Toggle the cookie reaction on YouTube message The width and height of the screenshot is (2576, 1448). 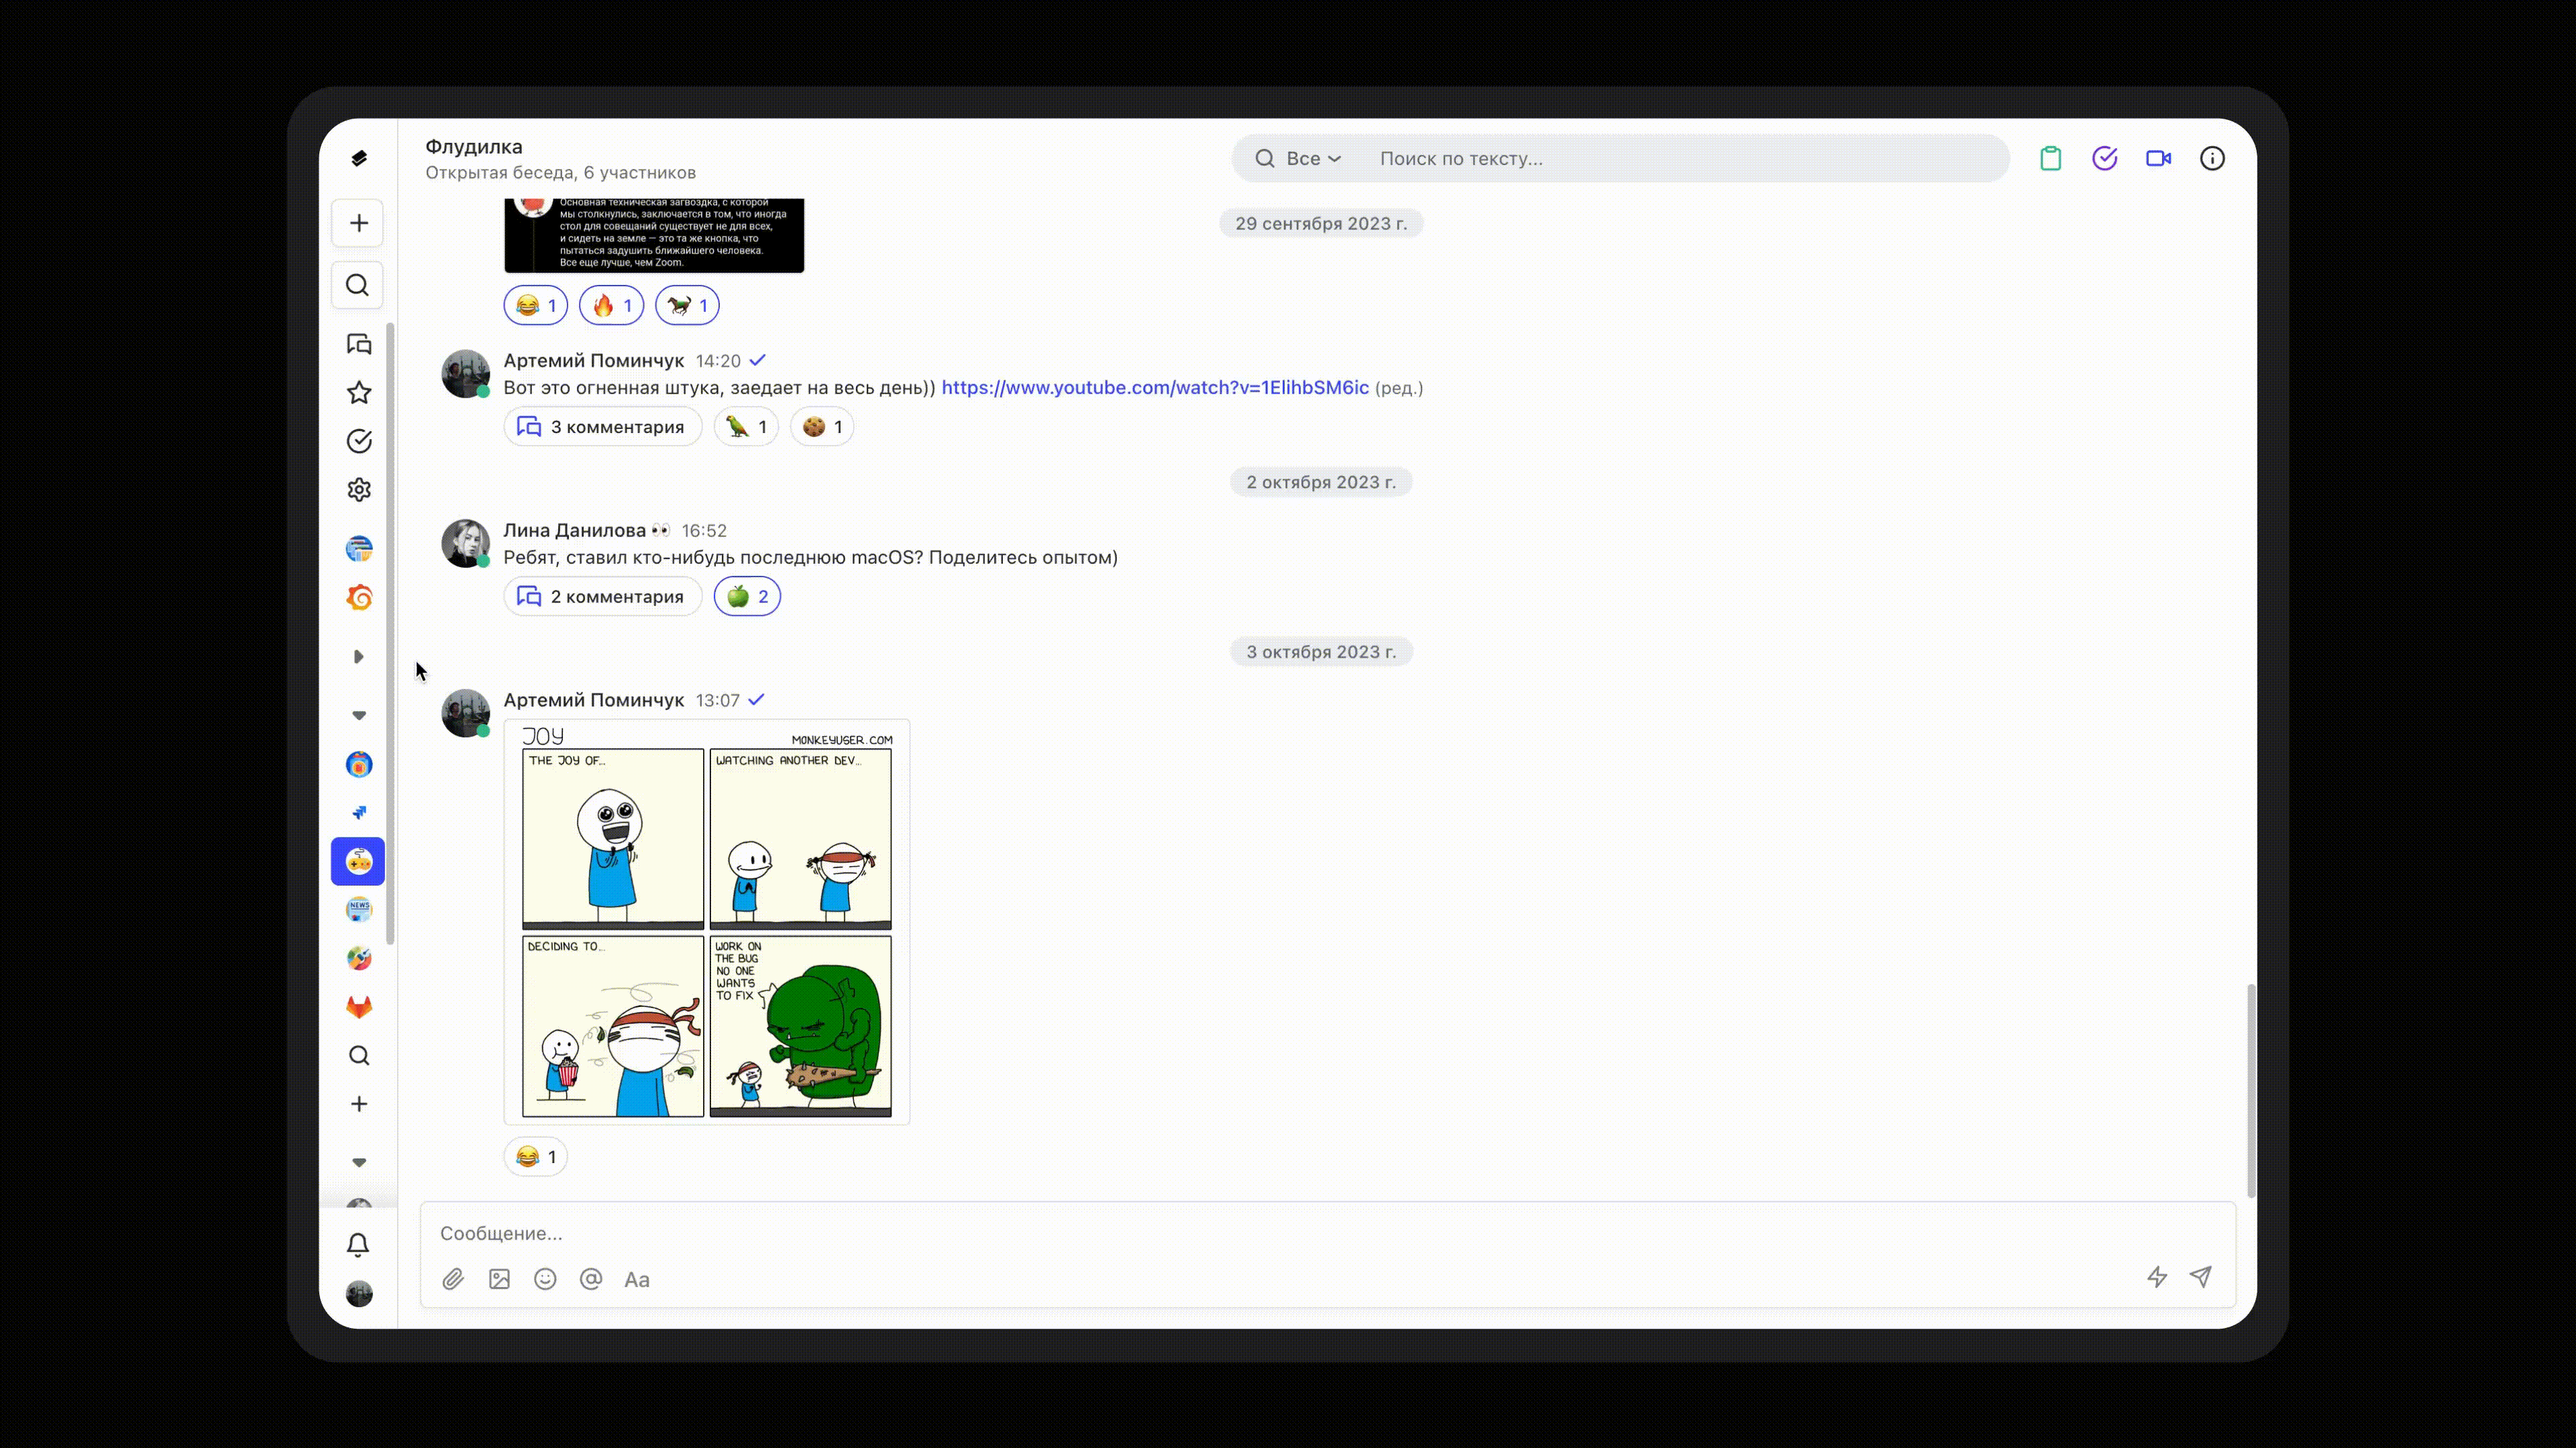[822, 428]
